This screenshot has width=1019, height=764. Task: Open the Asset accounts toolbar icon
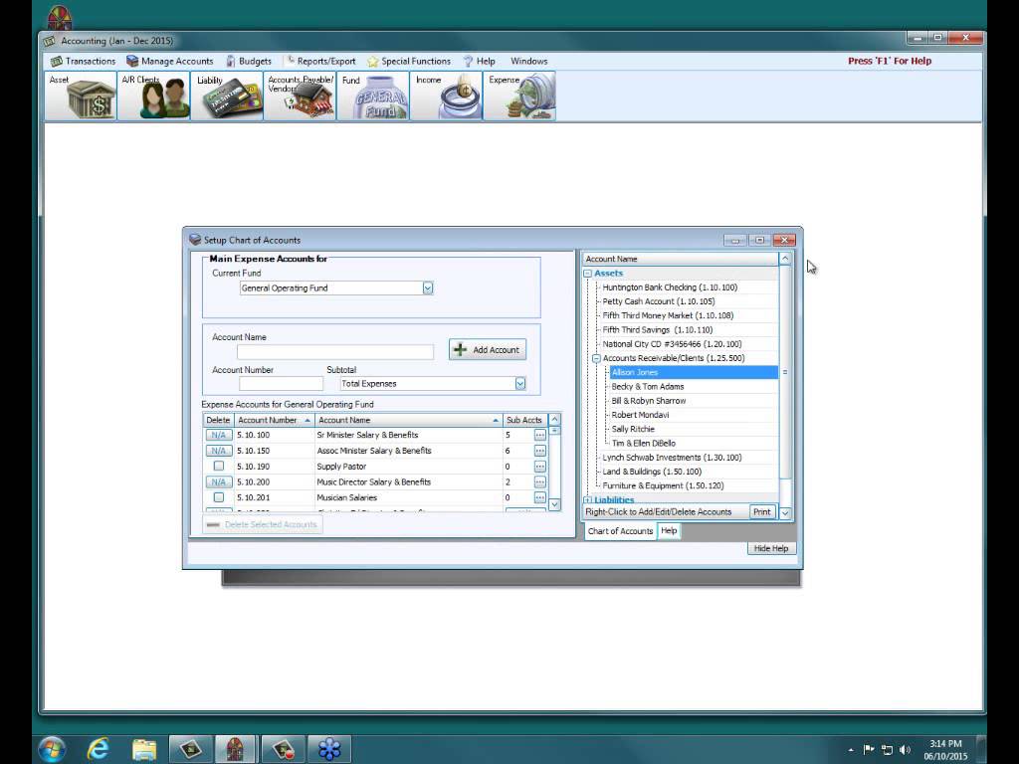click(80, 95)
